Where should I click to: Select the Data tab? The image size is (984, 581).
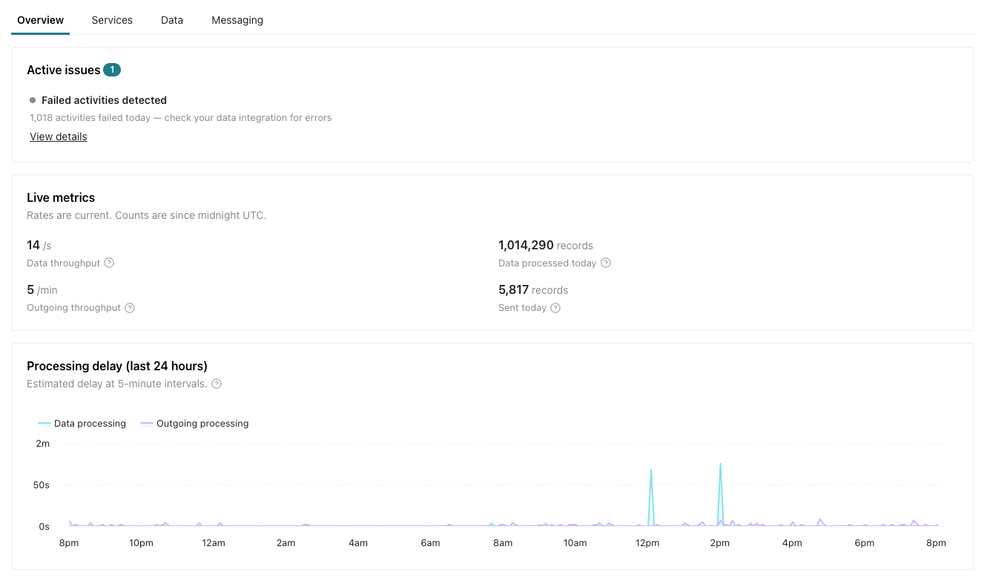pyautogui.click(x=171, y=20)
